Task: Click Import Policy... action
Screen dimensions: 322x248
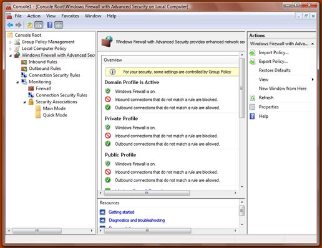Action: [x=273, y=53]
